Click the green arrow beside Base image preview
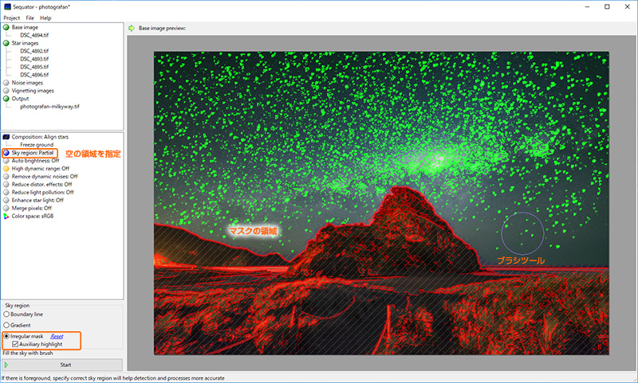This screenshot has height=383, width=638. coord(132,28)
